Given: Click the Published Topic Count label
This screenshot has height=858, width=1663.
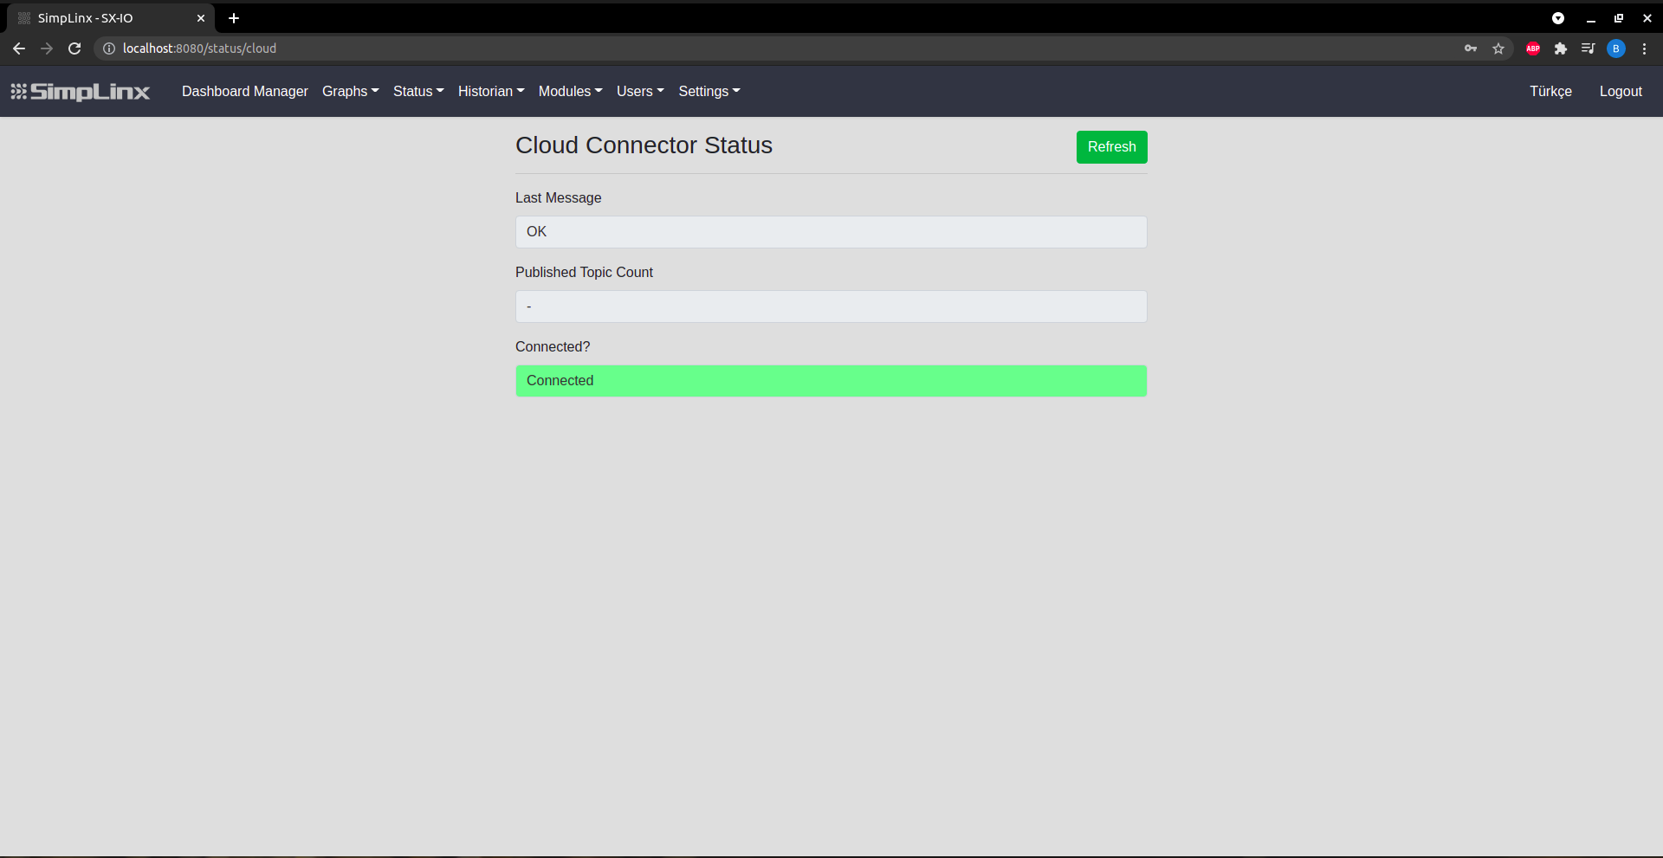Looking at the screenshot, I should [x=584, y=273].
